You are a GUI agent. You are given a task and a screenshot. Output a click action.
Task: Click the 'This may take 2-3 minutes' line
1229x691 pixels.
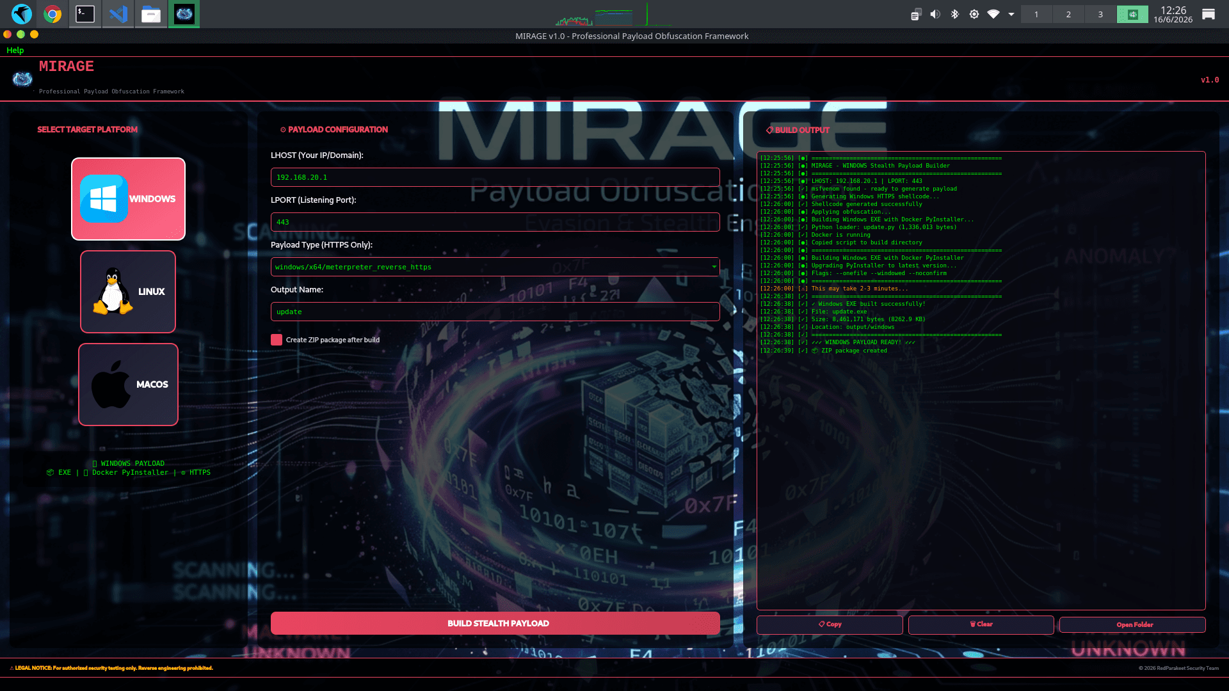[834, 289]
